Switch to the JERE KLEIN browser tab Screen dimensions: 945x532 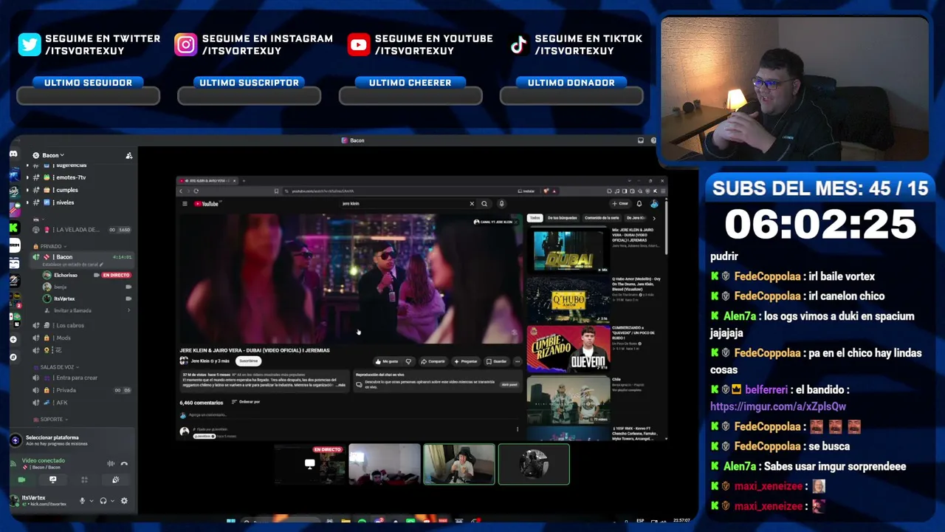coord(207,181)
